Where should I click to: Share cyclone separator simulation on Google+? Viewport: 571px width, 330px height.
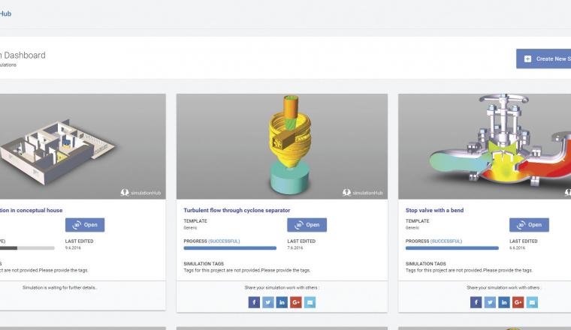tap(296, 302)
